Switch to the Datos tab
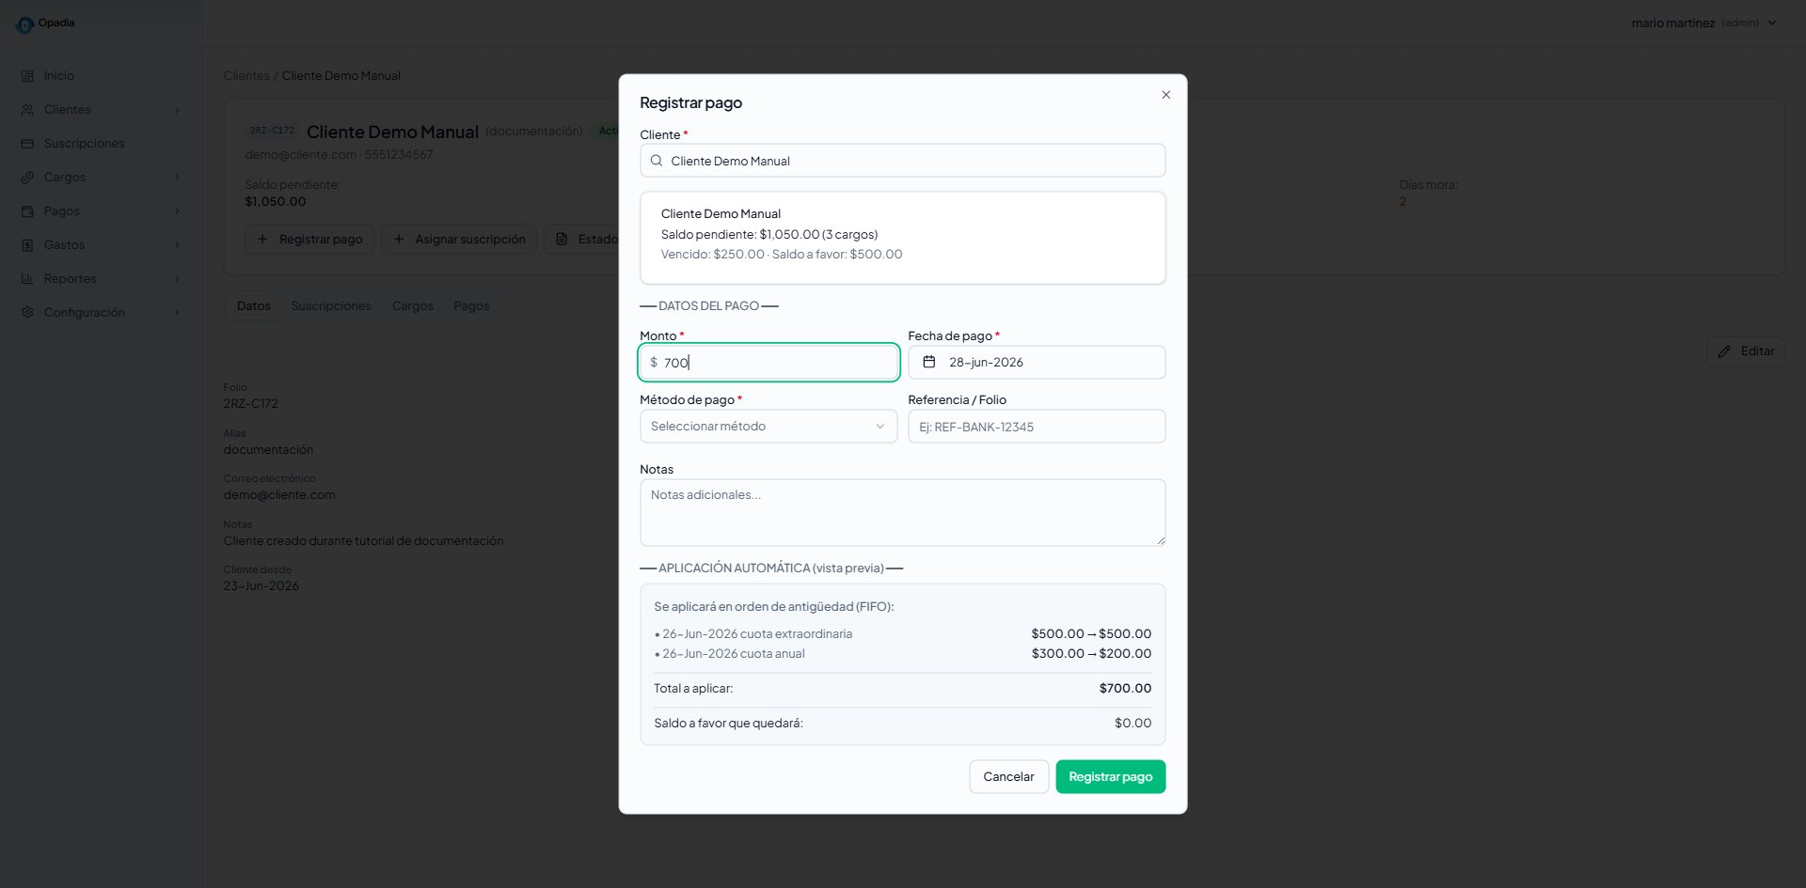 coord(254,306)
